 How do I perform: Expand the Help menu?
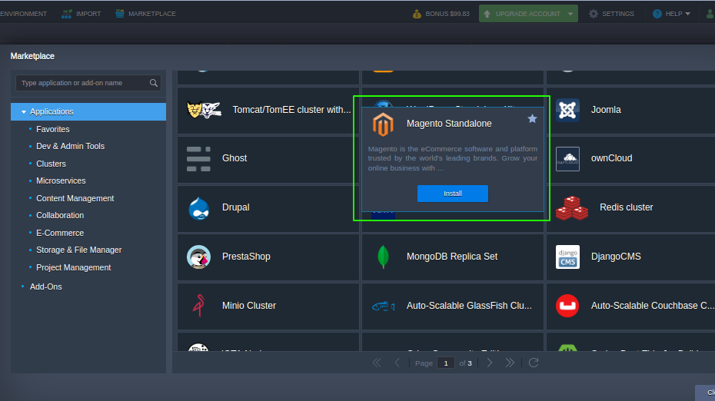(671, 14)
